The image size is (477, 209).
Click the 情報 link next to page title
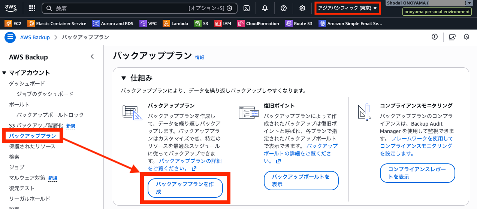(x=200, y=57)
